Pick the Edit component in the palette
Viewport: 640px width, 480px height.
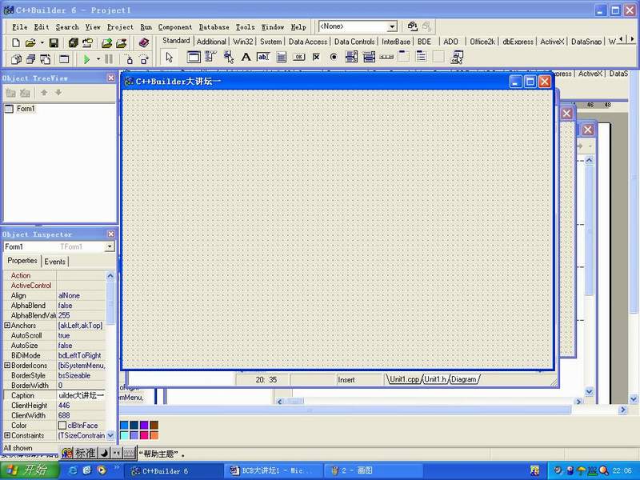click(263, 57)
